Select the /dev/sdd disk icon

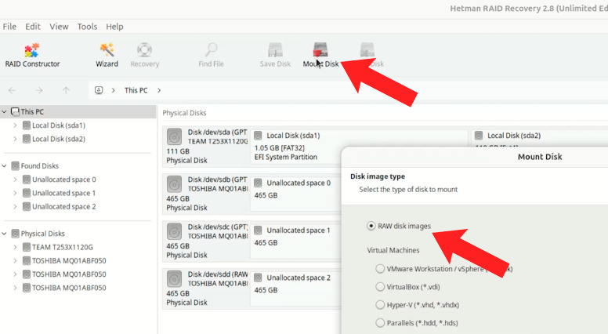[x=175, y=279]
